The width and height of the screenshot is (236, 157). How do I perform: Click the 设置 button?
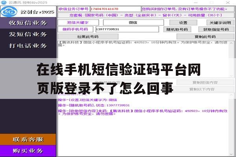click(183, 23)
